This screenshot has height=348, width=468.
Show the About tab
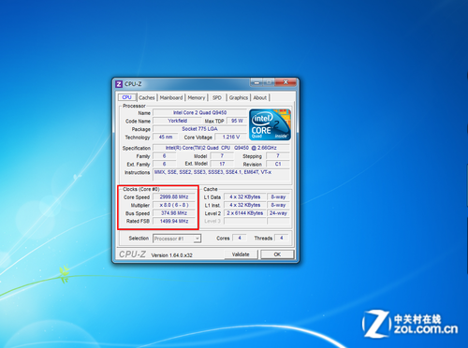click(260, 97)
